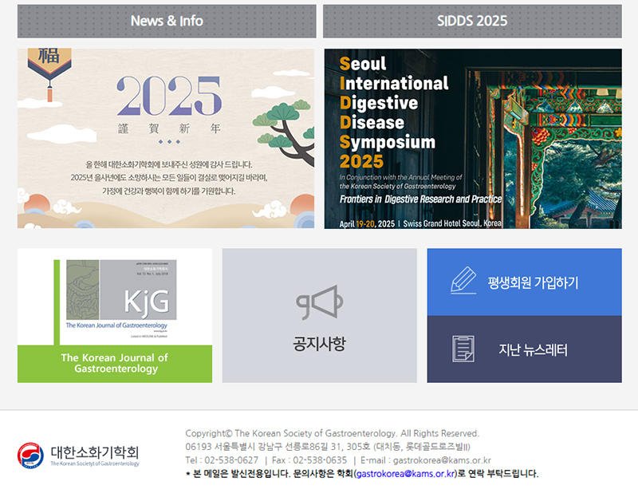The width and height of the screenshot is (638, 501).
Task: Click the 대한소화기학회 society logo emblem
Action: 30,456
